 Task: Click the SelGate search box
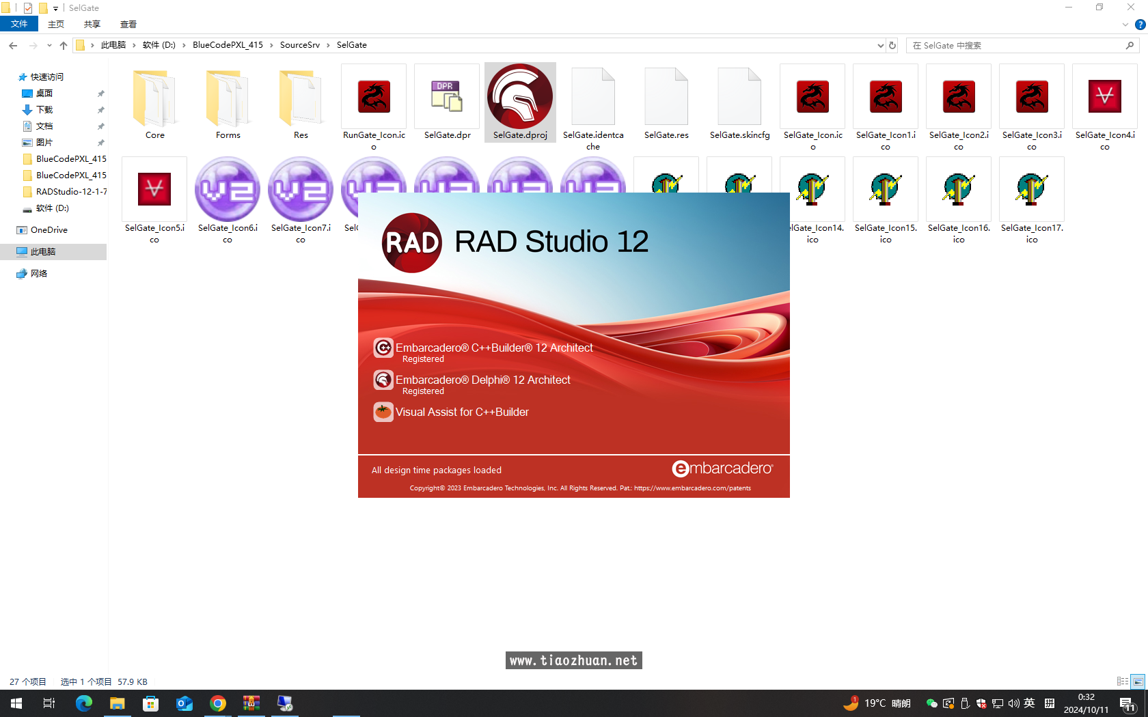pos(1018,45)
